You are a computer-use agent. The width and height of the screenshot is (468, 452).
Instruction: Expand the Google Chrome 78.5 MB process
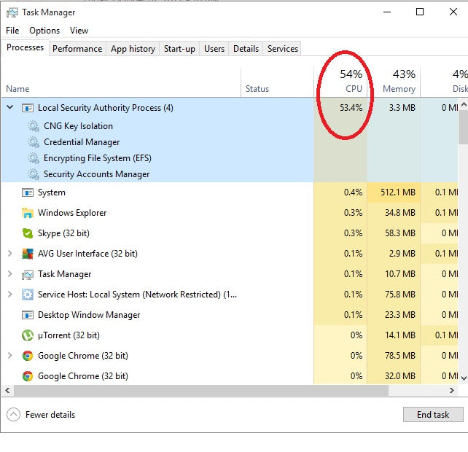10,356
